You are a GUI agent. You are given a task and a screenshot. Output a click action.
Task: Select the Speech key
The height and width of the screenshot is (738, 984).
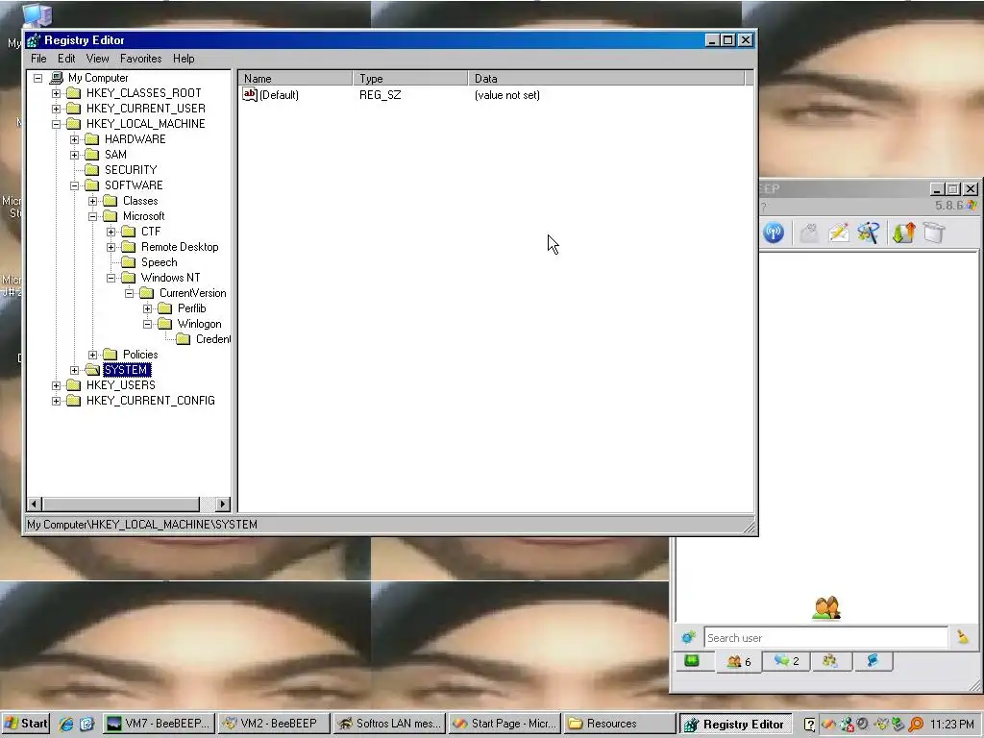tap(159, 262)
